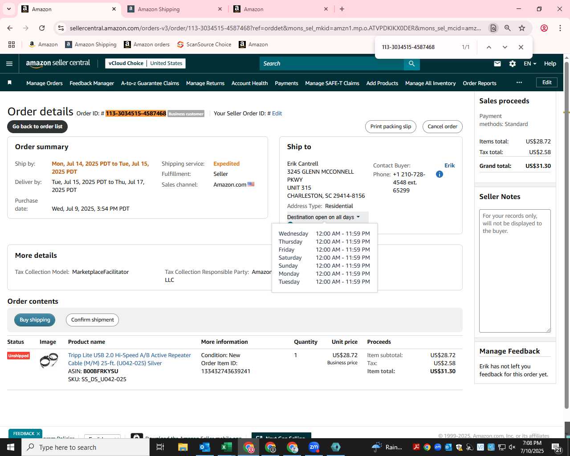
Task: Reload the current page
Action: pyautogui.click(x=42, y=28)
